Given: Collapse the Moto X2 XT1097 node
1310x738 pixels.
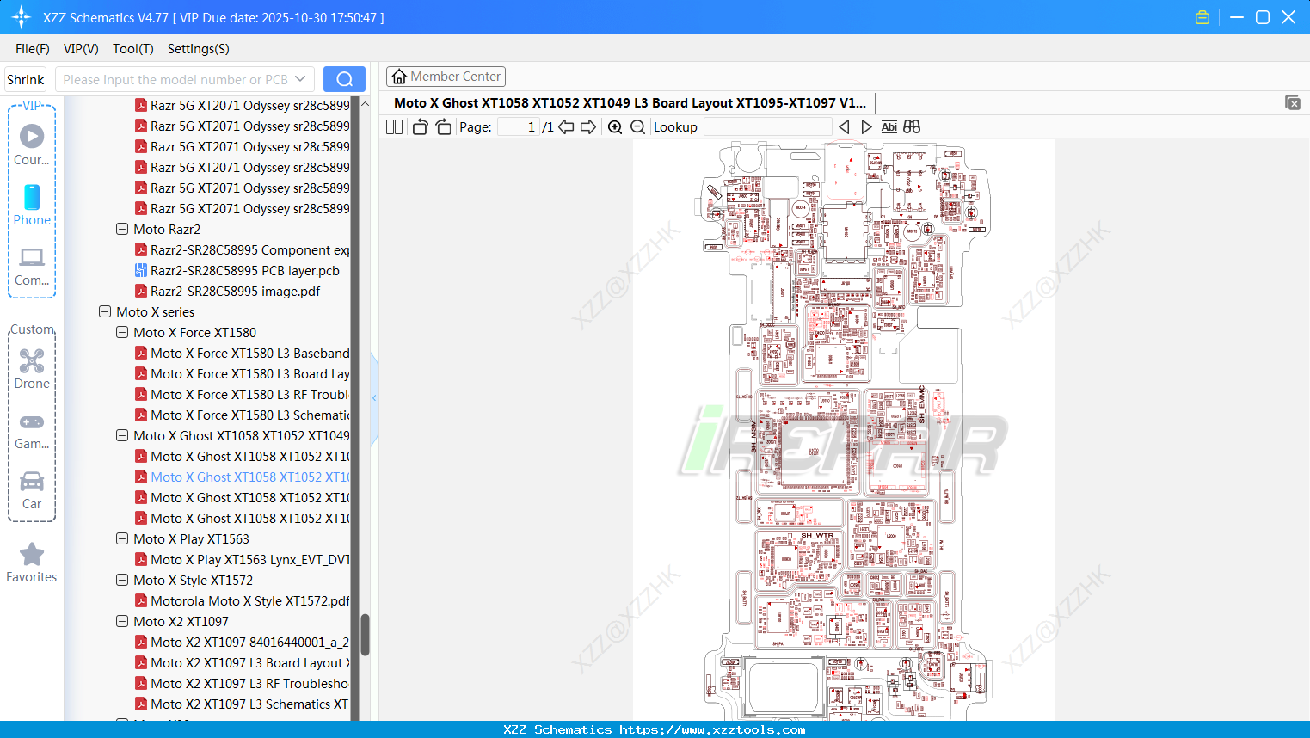Looking at the screenshot, I should [x=121, y=621].
